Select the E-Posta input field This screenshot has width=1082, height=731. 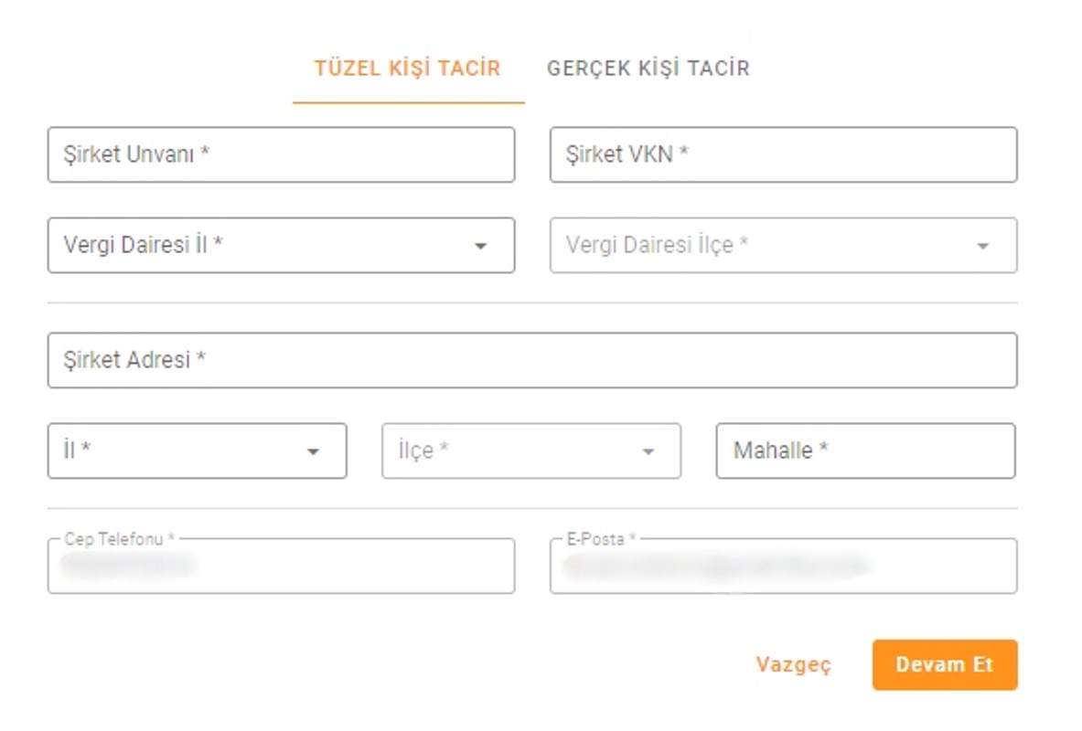(783, 566)
